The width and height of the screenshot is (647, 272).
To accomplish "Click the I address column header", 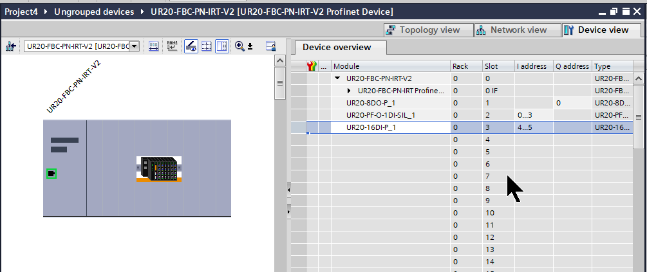I will coord(534,66).
